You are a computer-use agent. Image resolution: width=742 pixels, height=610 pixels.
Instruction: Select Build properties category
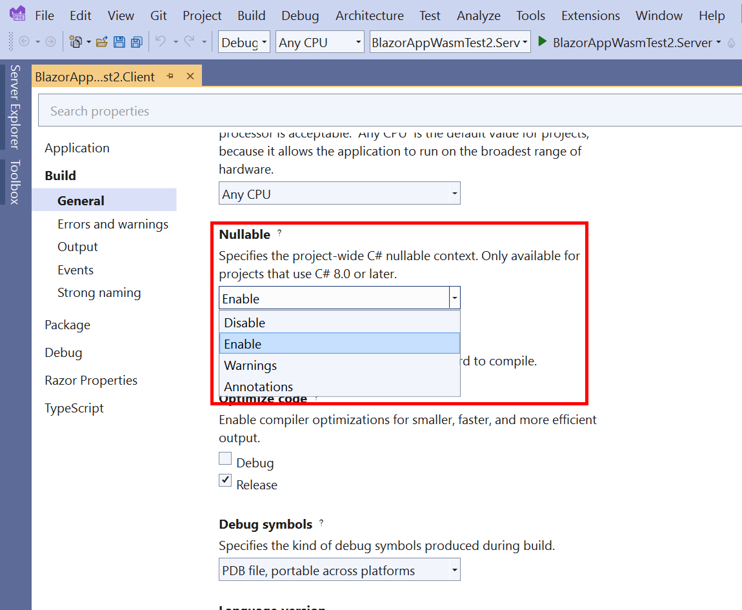point(60,175)
